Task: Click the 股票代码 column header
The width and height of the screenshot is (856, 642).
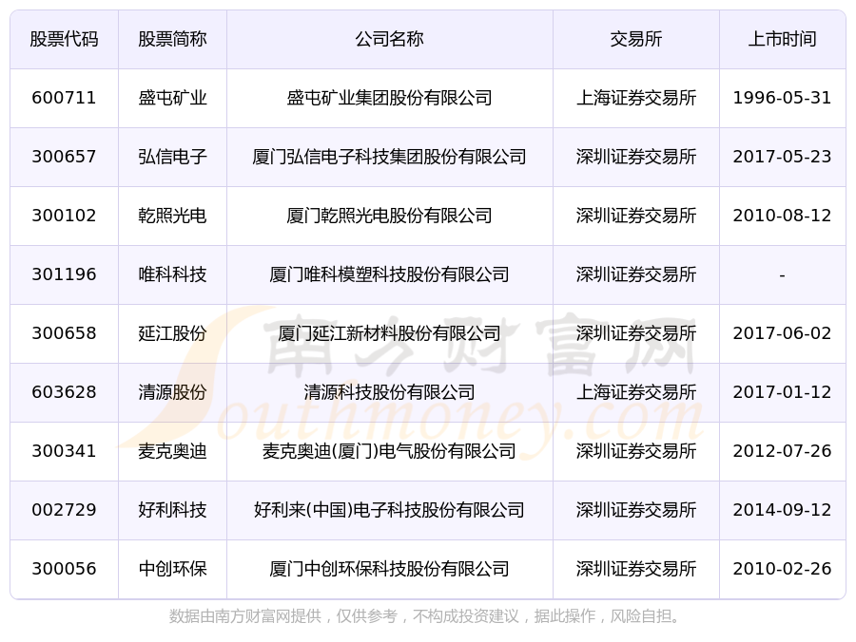Action: [64, 39]
